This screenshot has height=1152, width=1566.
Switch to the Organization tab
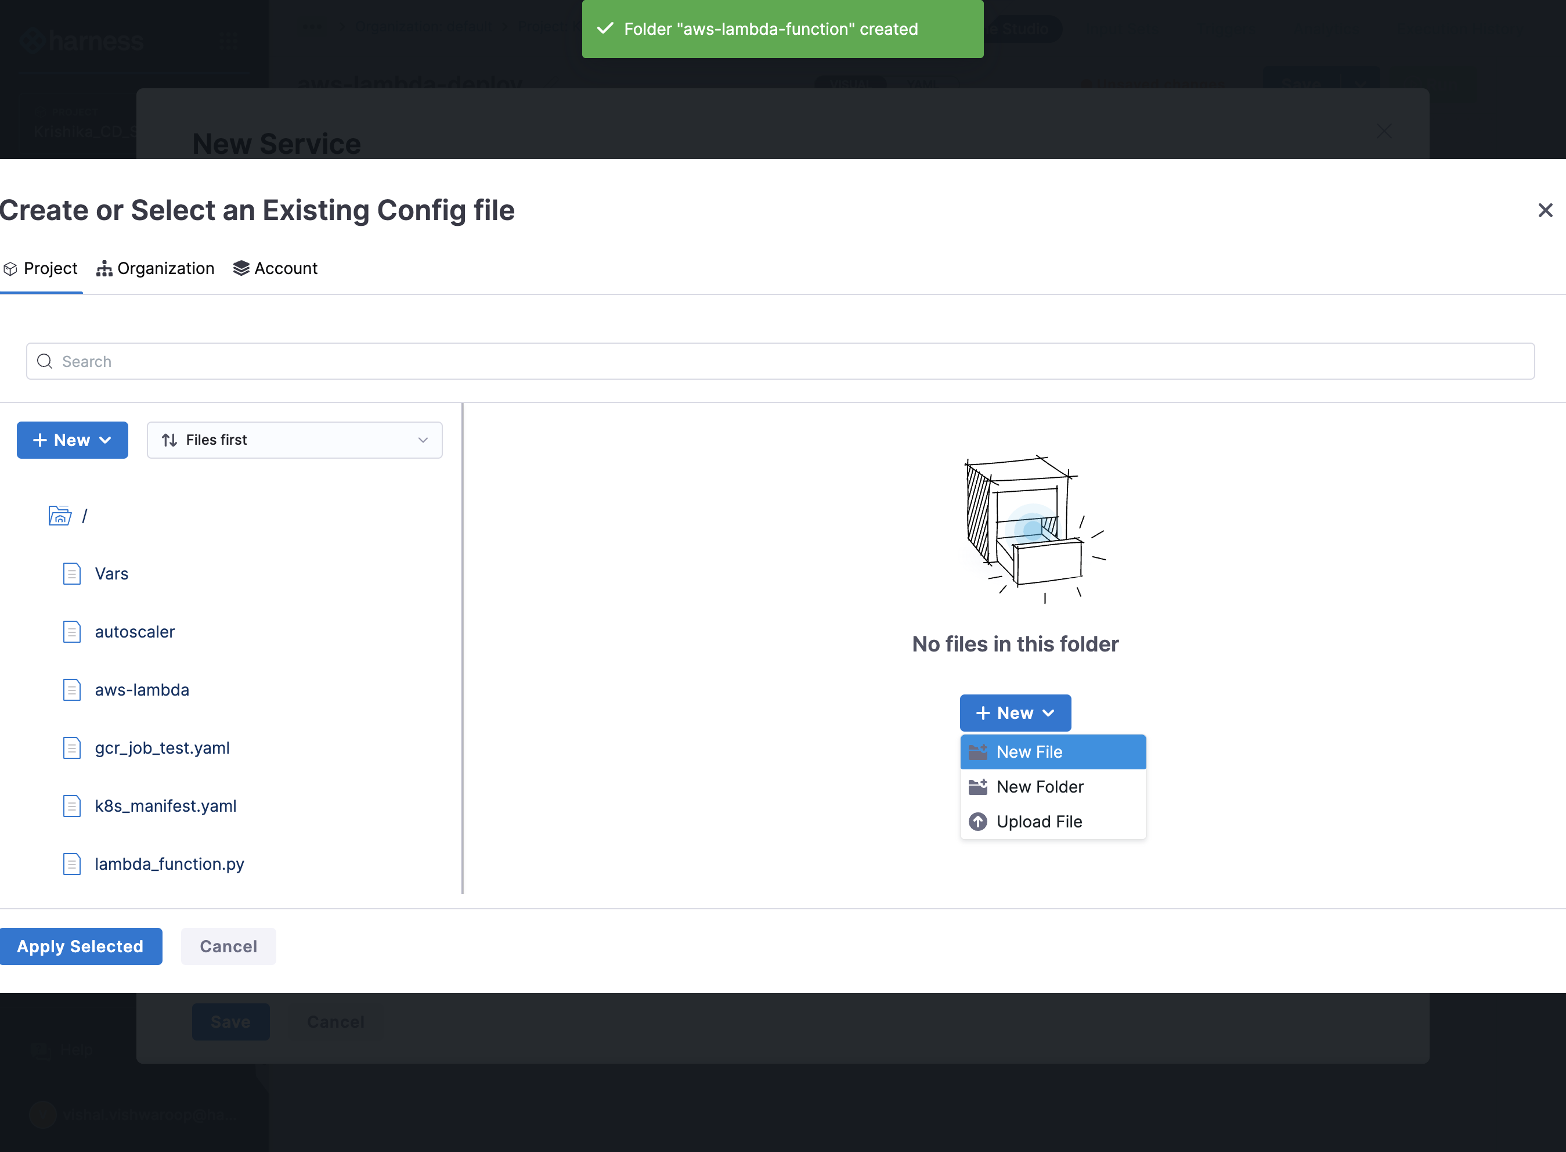click(x=156, y=268)
